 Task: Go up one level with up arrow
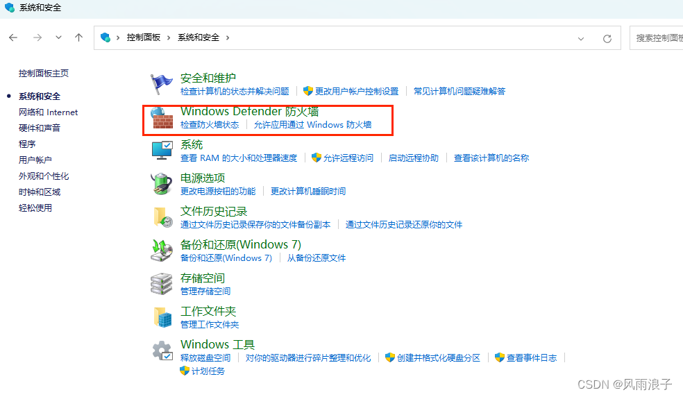tap(79, 37)
